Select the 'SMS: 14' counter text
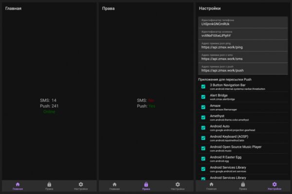Screen dimensions: 292x194 48,100
